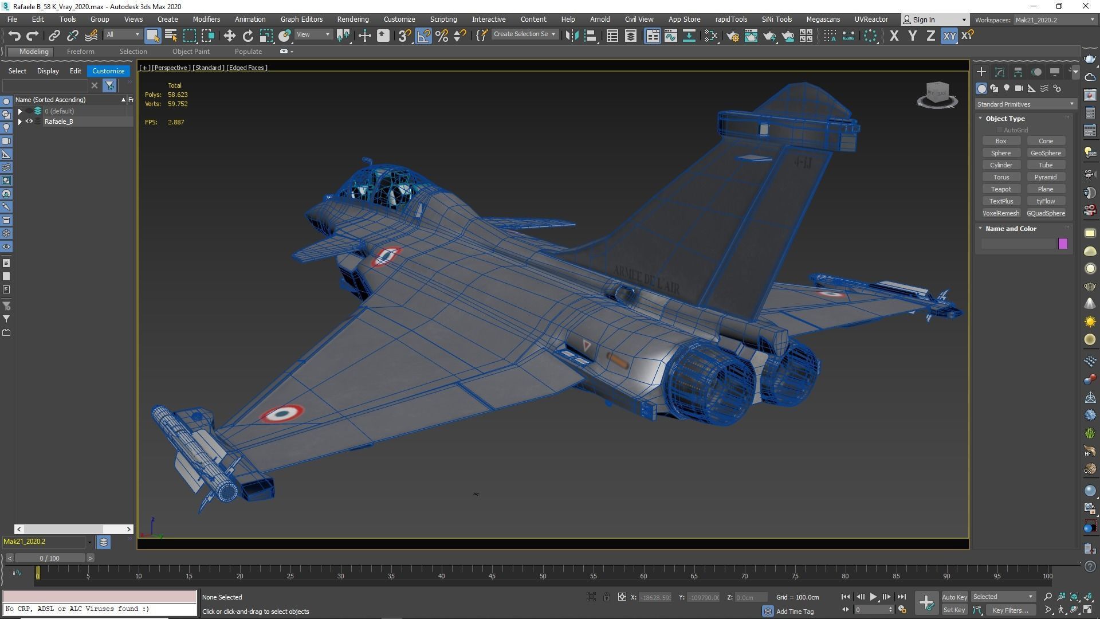Viewport: 1100px width, 619px height.
Task: Click the Redo arrow icon
Action: [x=33, y=36]
